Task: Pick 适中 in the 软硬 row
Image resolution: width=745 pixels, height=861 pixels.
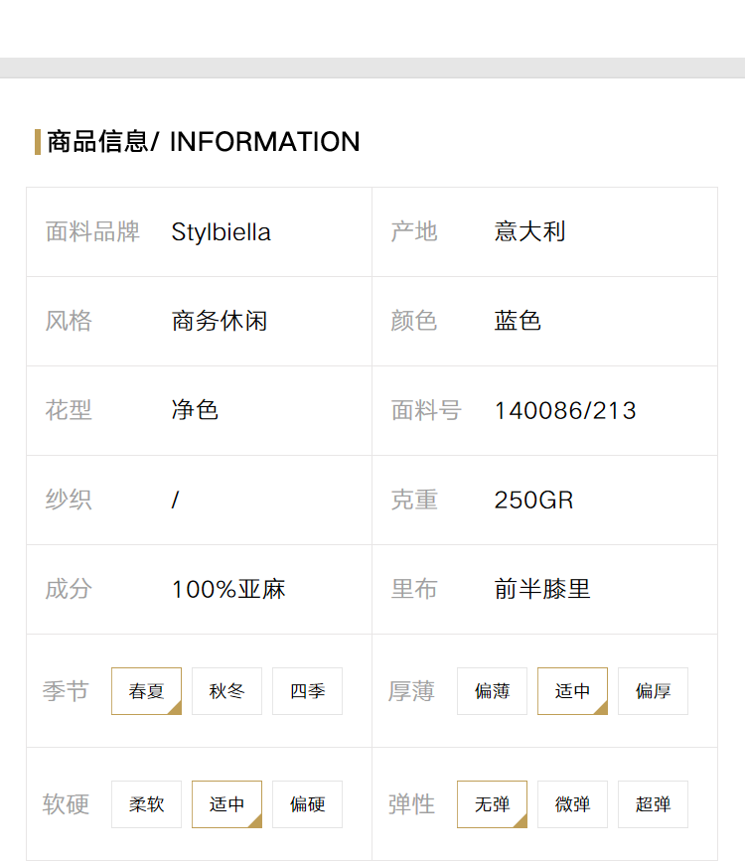Action: tap(226, 804)
